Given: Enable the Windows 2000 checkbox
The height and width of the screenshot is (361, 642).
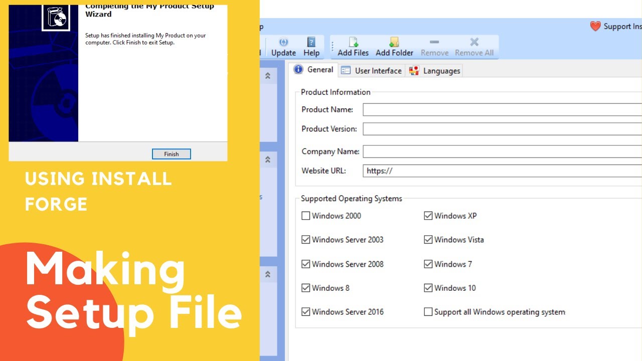Looking at the screenshot, I should pyautogui.click(x=306, y=216).
